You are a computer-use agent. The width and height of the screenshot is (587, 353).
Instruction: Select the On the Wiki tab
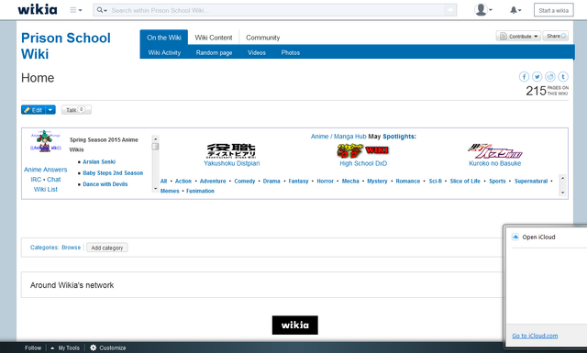(164, 38)
